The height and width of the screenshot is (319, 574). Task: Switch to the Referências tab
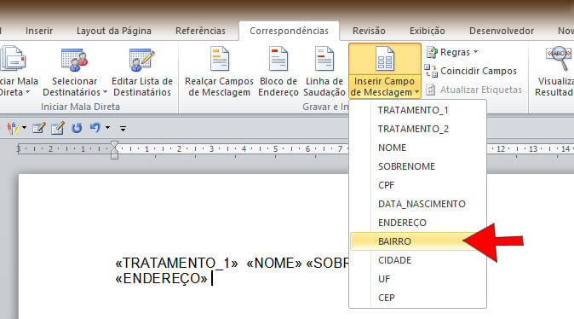click(200, 31)
